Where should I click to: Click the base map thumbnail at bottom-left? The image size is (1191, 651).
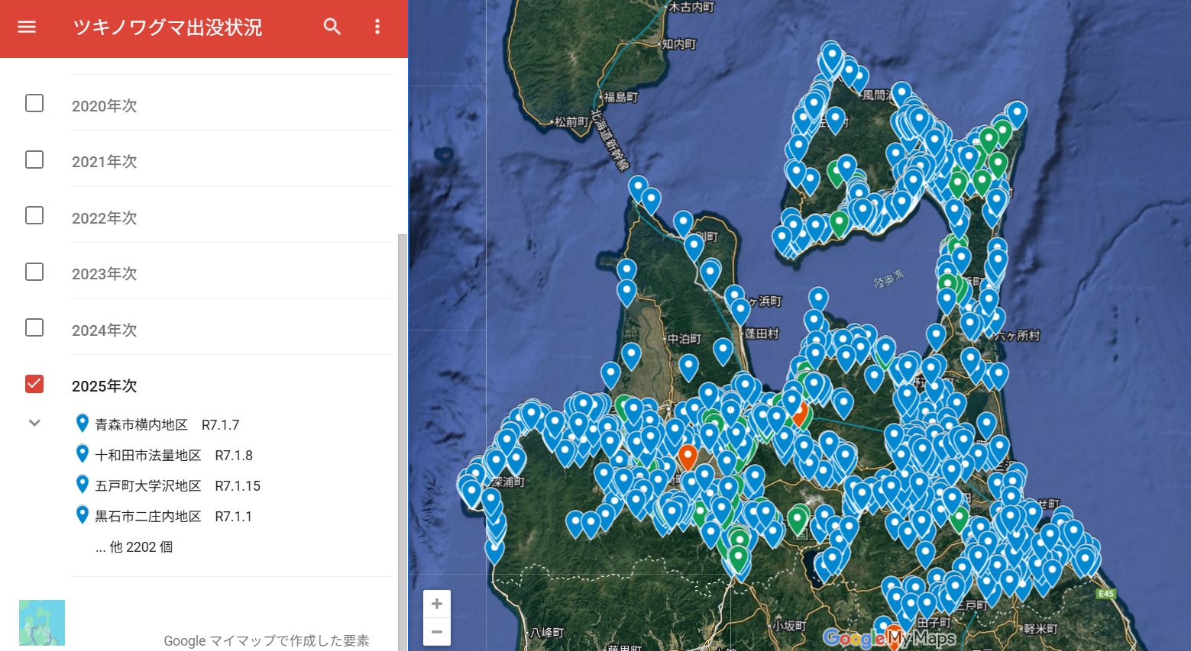pos(42,623)
